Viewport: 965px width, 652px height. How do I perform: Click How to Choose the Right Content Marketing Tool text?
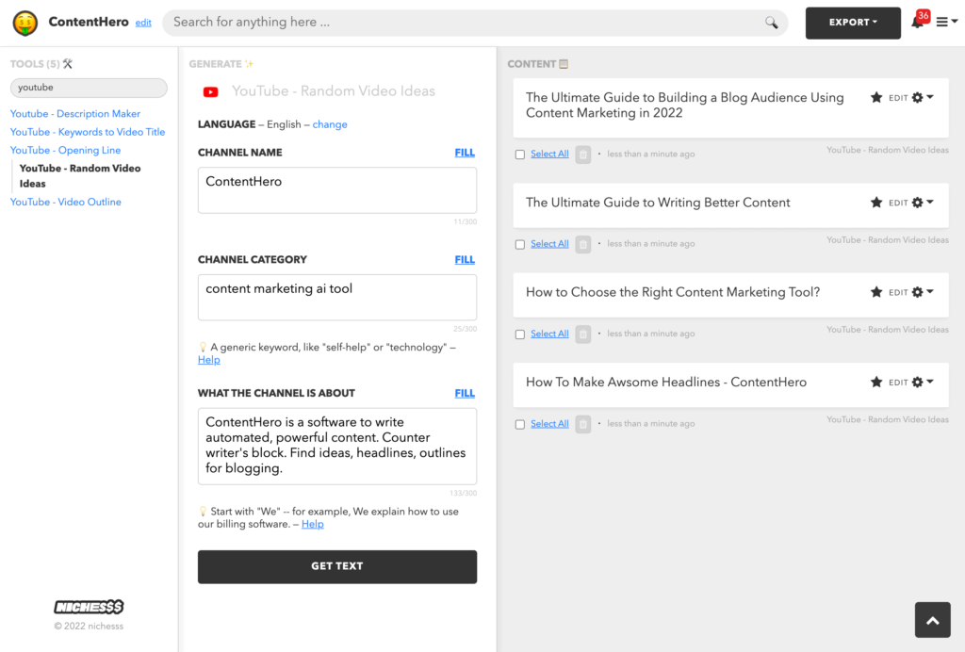coord(673,292)
